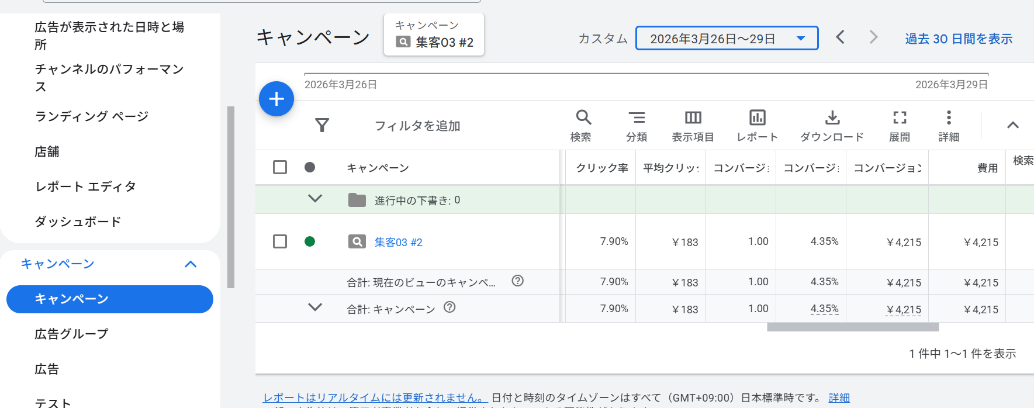The width and height of the screenshot is (1034, 408).
Task: Click the blue plus create button
Action: (276, 99)
